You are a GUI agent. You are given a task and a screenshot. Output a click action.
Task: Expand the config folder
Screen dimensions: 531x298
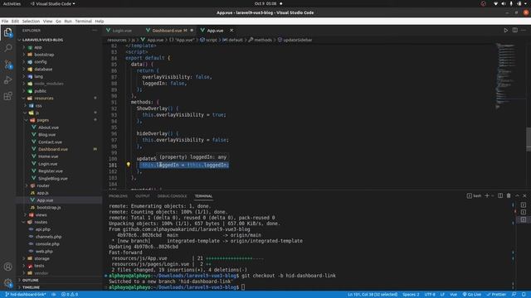tap(41, 62)
